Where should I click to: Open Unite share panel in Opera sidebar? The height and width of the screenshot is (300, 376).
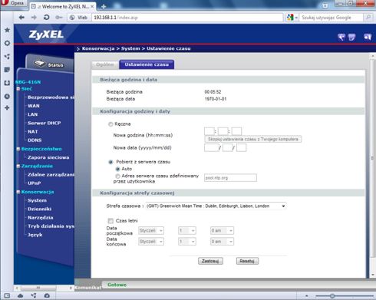pos(7,57)
